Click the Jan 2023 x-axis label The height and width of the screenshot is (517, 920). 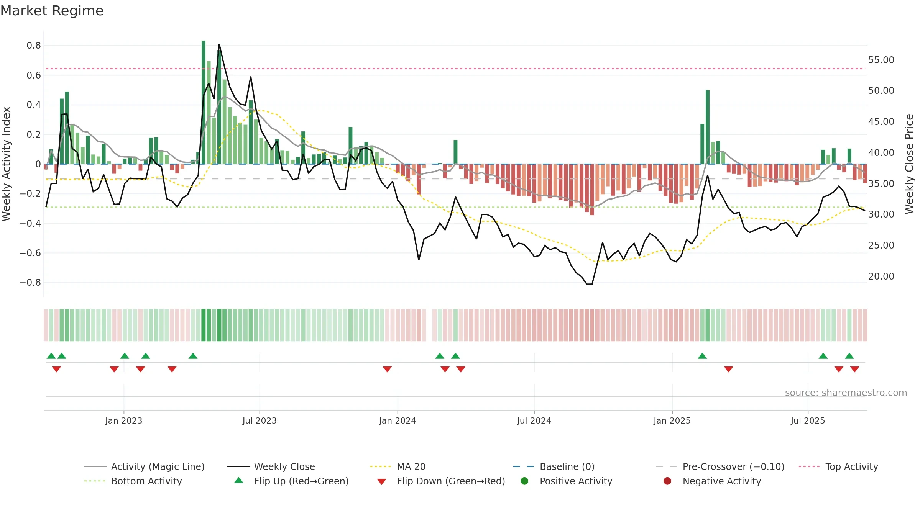point(124,420)
